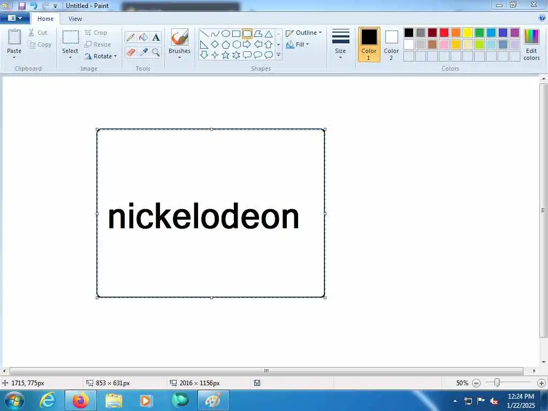Select the Color picker eyedropper tool

[143, 52]
